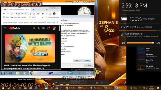The height and width of the screenshot is (90, 161).
Task: Switch to Oracle VirtualBox on host taskbar
Action: pos(95,88)
